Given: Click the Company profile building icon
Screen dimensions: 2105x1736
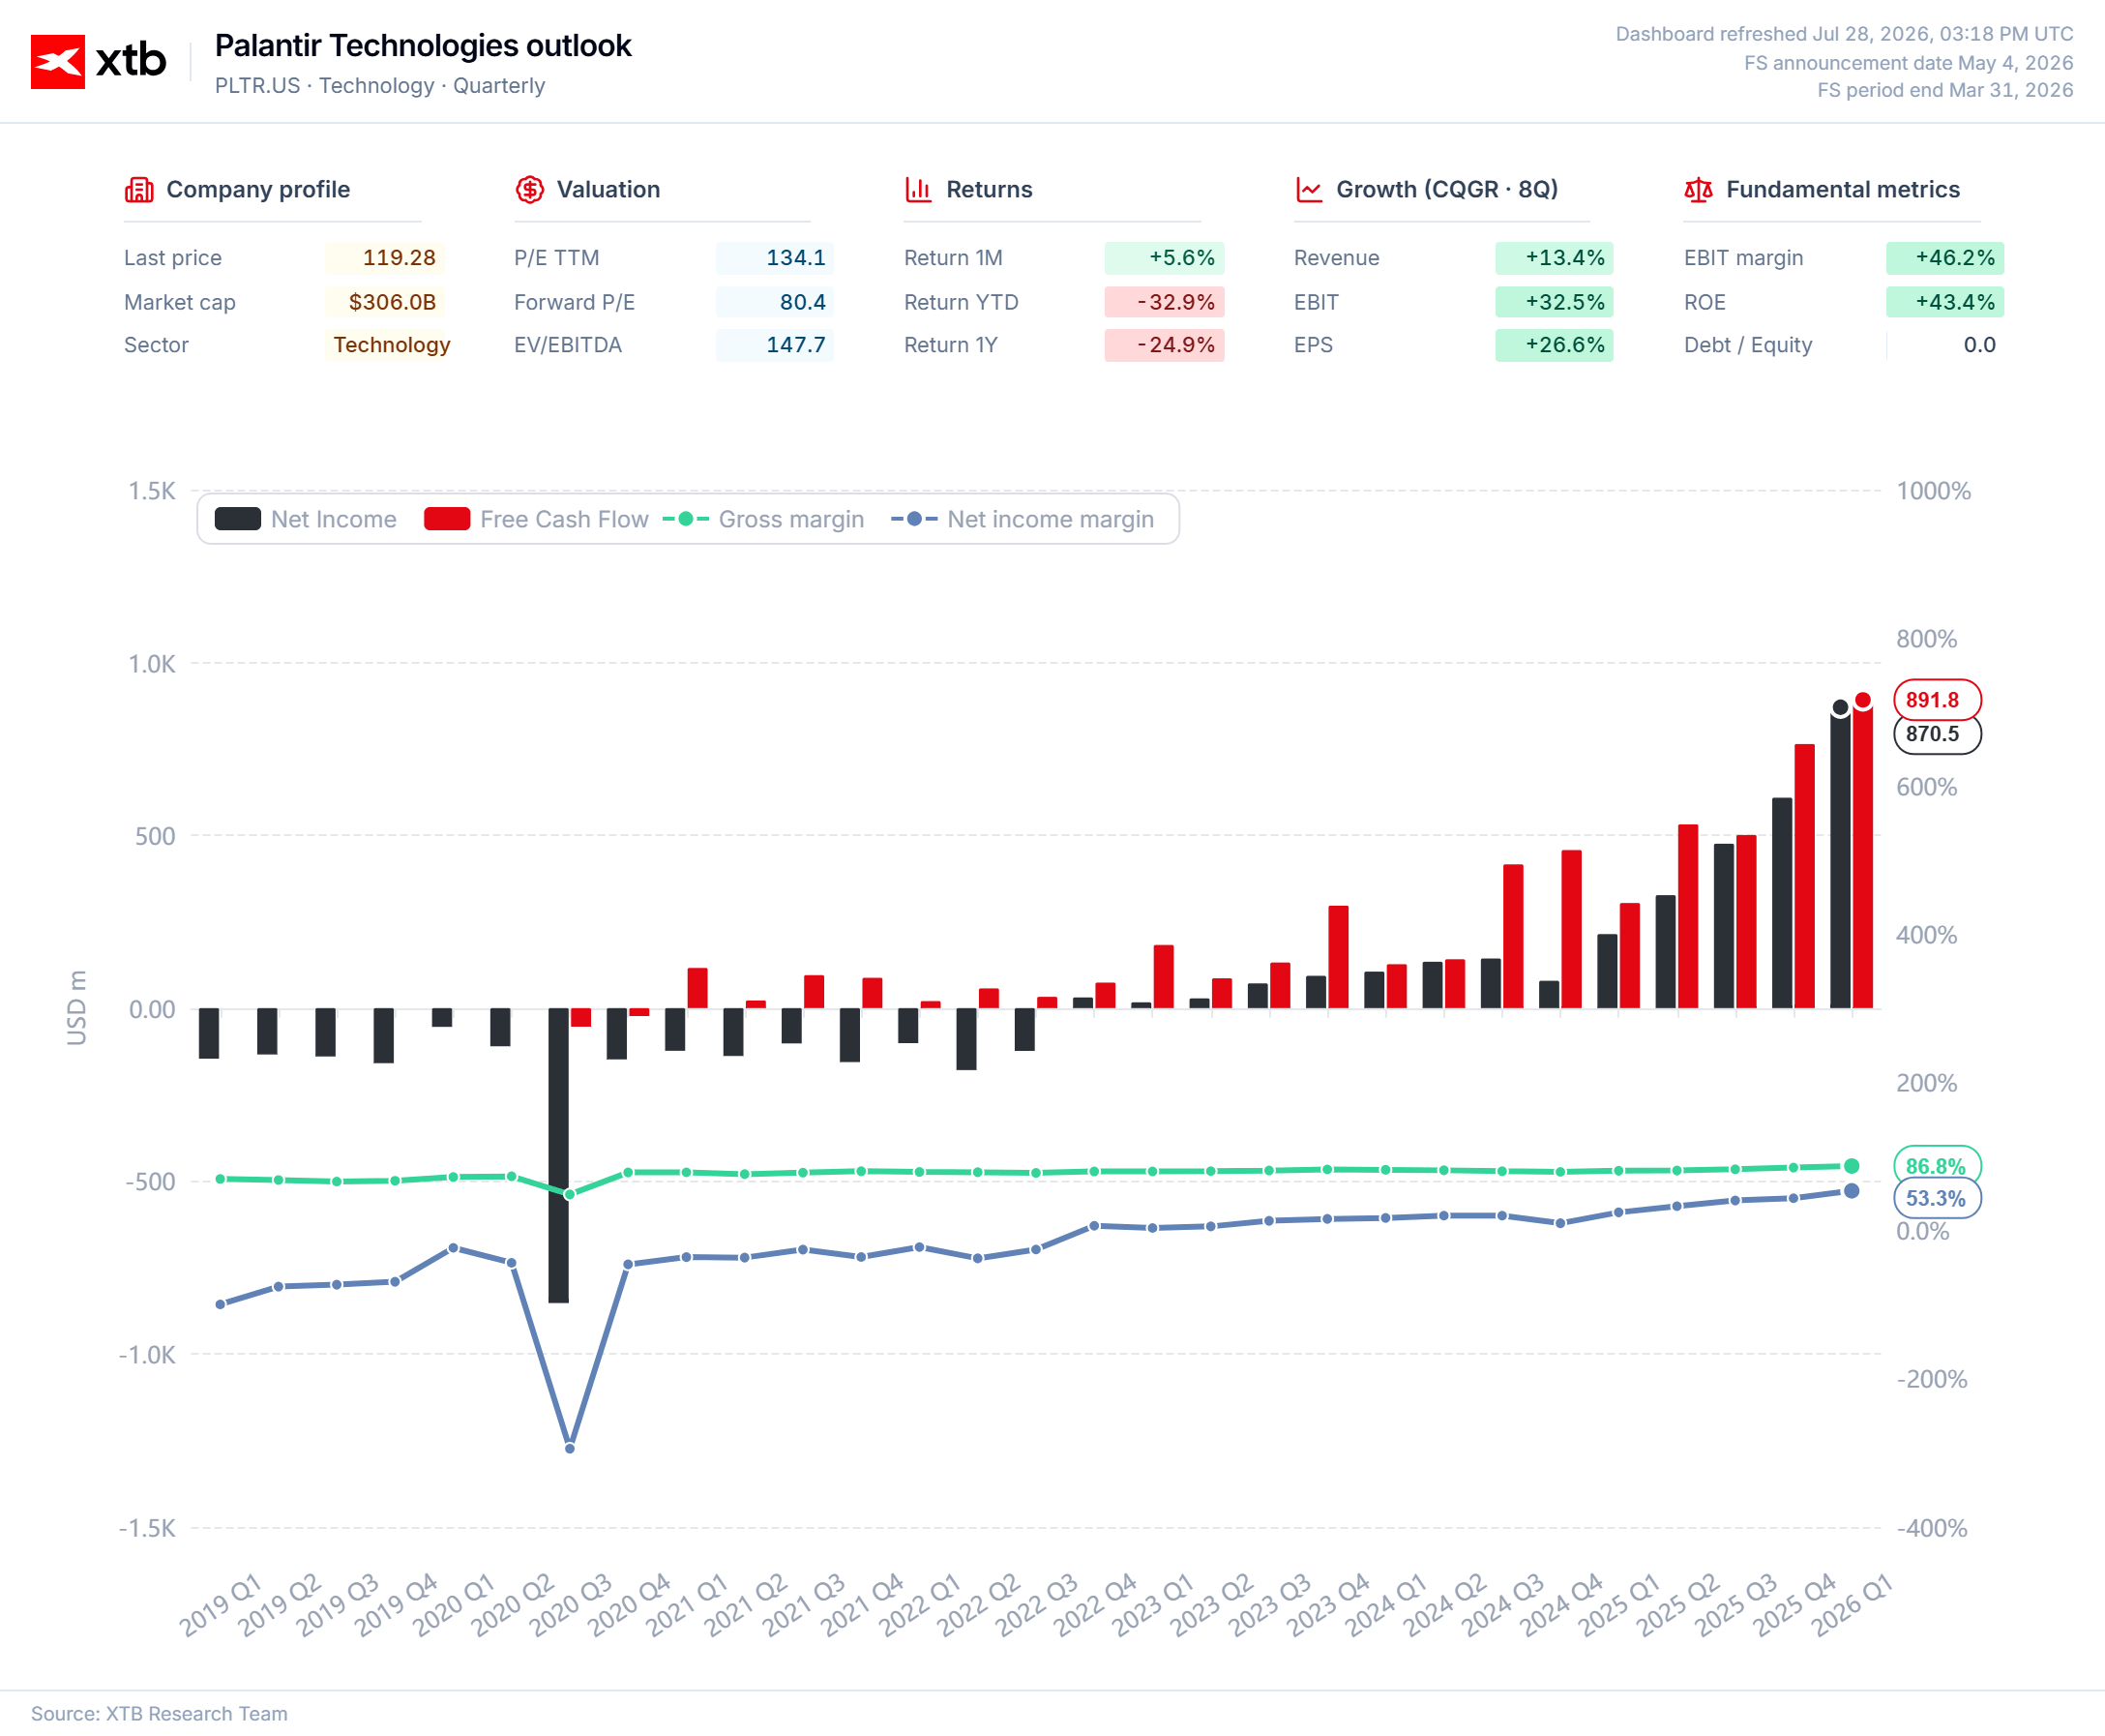Looking at the screenshot, I should coord(139,189).
